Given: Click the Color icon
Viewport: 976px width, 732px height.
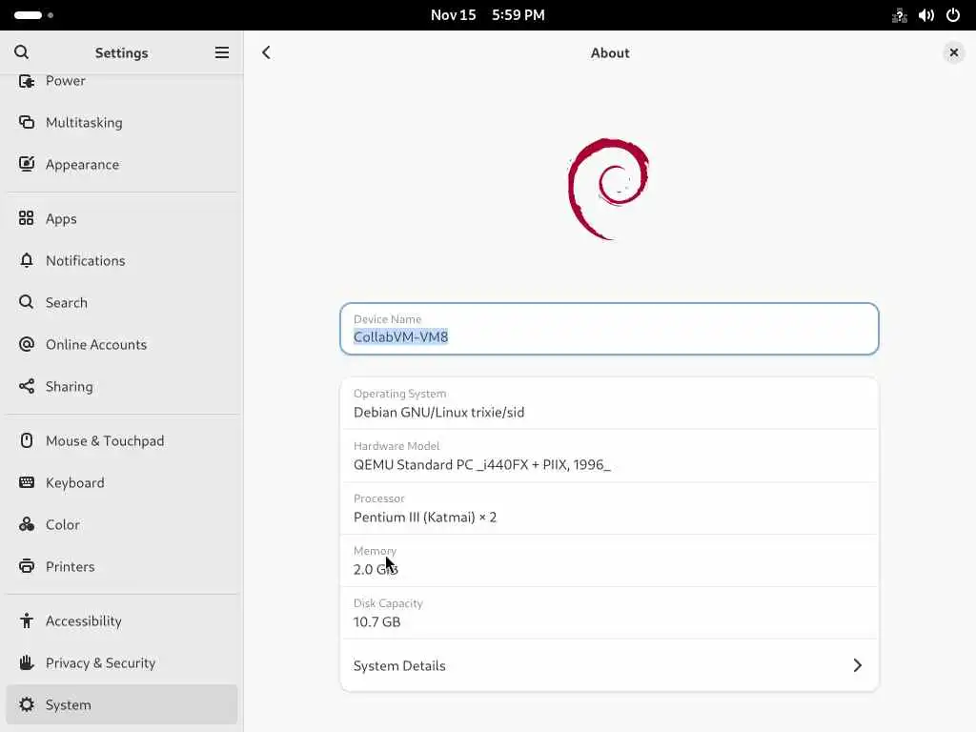Looking at the screenshot, I should click(26, 524).
